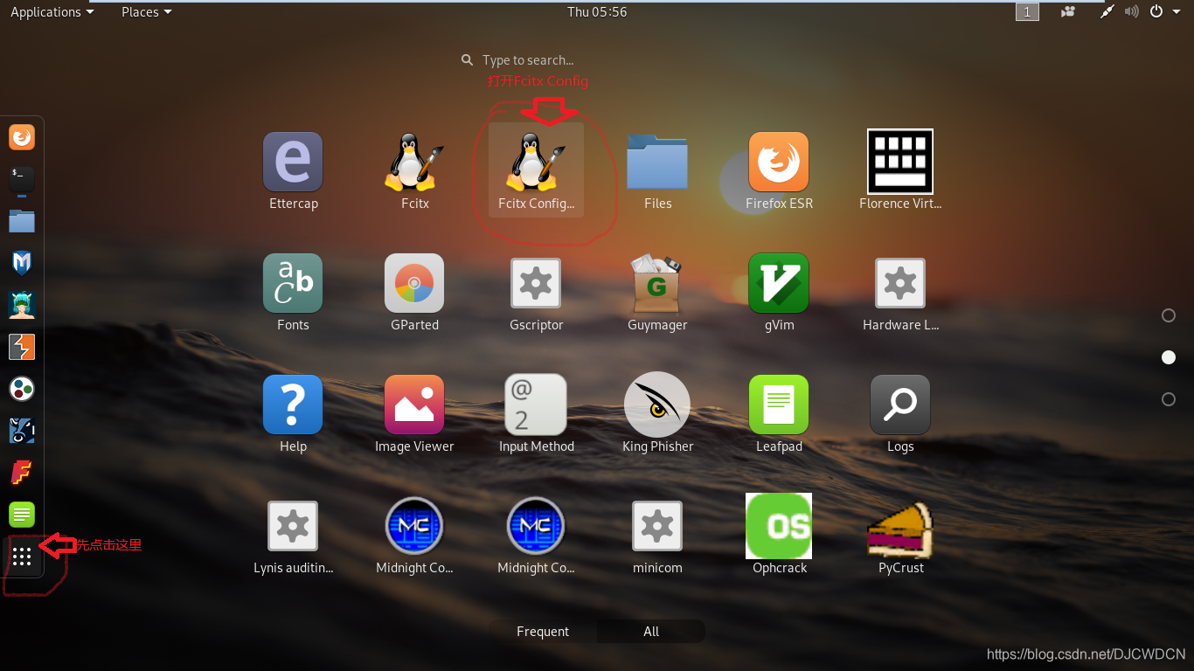Image resolution: width=1194 pixels, height=671 pixels.
Task: Click the workspace 1 indicator
Action: coord(1027,12)
